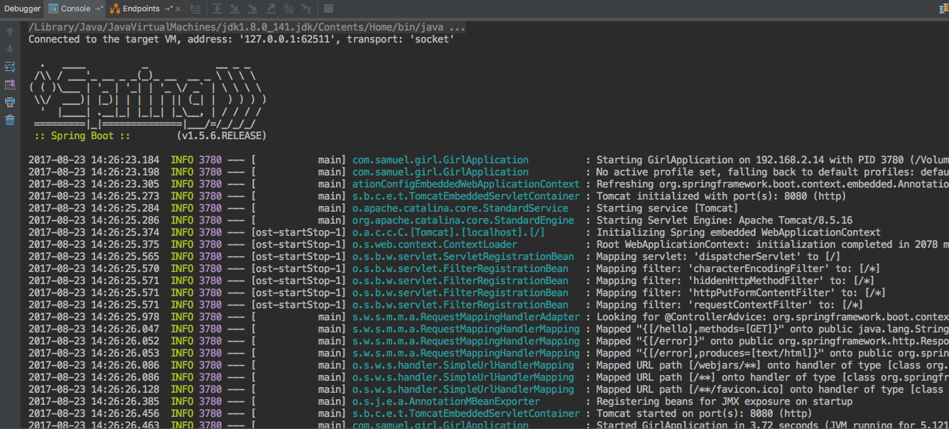Click 'ationConfigEmbeddedWebApplicationContext' logger name
This screenshot has width=949, height=429.
466,184
